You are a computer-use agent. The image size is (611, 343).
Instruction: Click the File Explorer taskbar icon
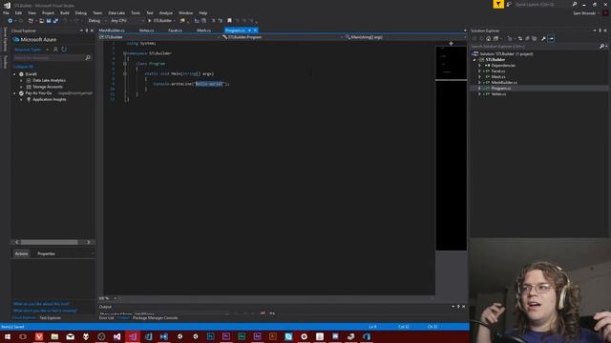pyautogui.click(x=54, y=336)
